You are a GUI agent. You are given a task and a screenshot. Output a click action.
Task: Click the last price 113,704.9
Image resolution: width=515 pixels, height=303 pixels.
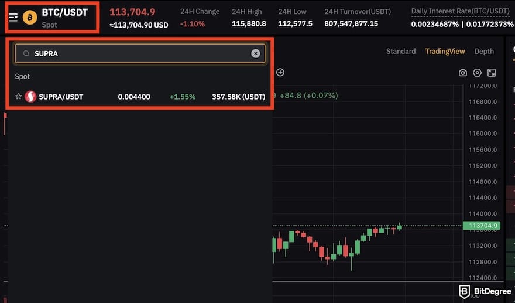[132, 12]
